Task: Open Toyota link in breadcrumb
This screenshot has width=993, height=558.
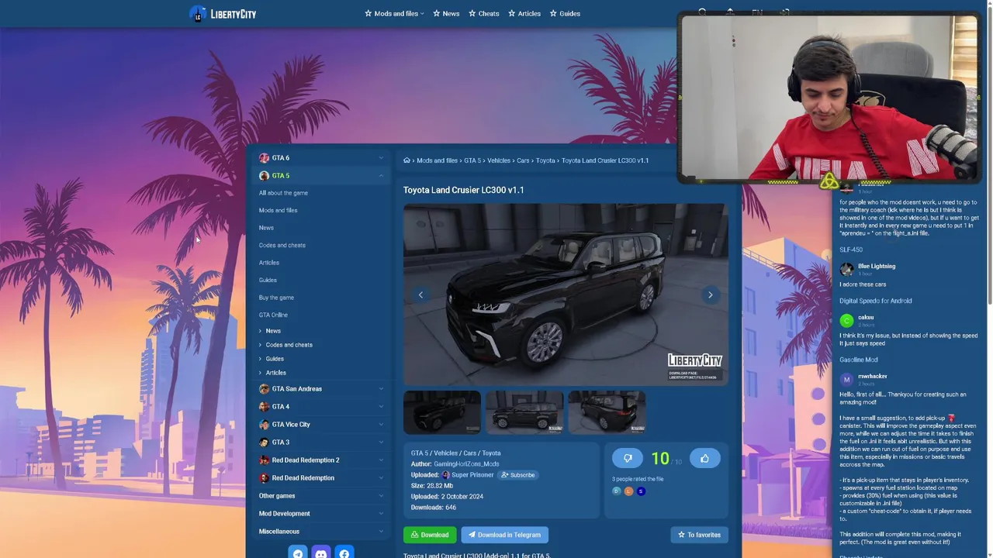Action: click(x=545, y=160)
